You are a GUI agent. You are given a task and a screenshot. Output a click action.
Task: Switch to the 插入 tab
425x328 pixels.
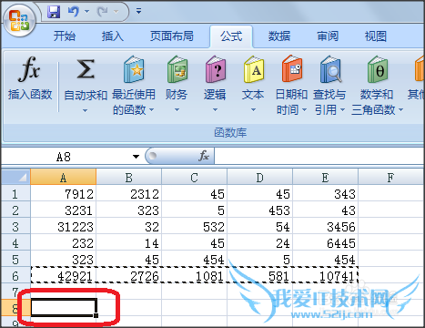pos(113,36)
